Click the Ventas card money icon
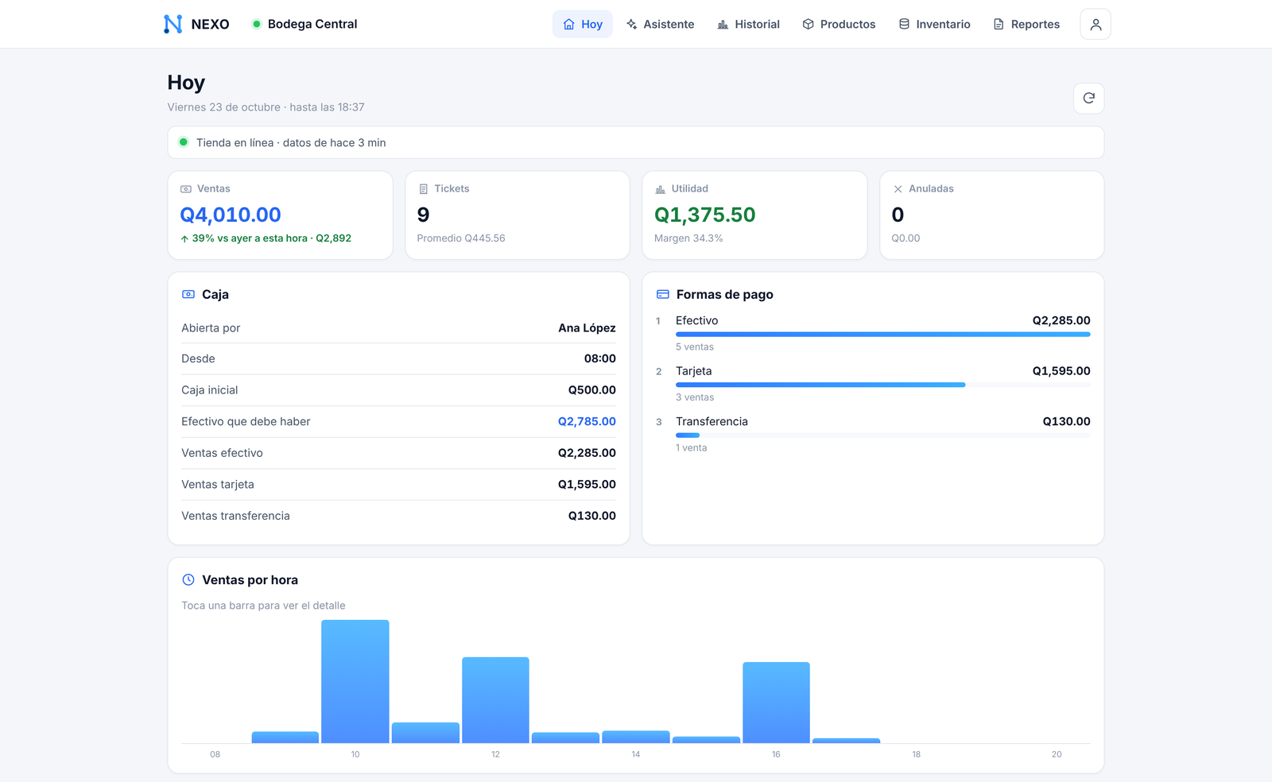Image resolution: width=1272 pixels, height=782 pixels. tap(186, 189)
